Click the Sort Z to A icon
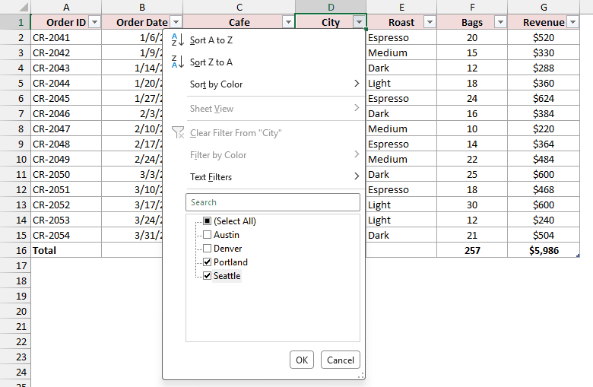The image size is (593, 387). 177,62
